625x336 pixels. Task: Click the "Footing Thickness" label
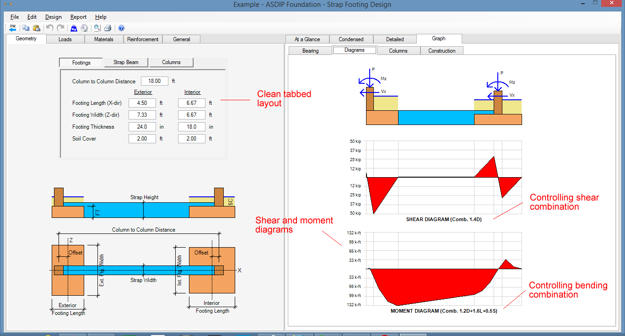tap(93, 127)
